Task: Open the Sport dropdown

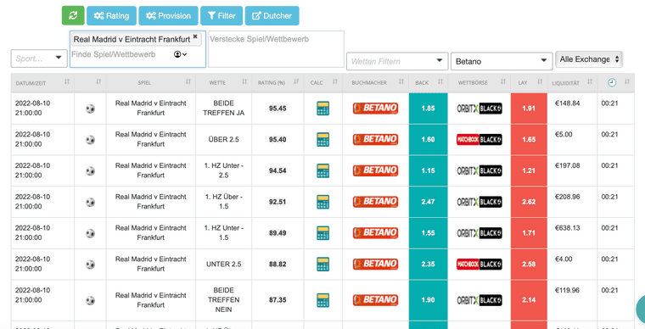Action: [39, 59]
